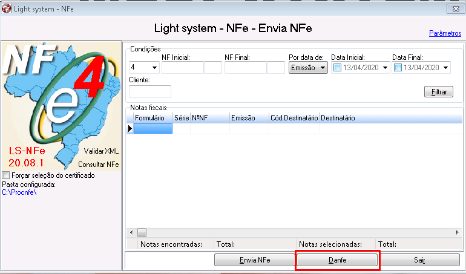Click the Cliente input field
This screenshot has height=274, width=466.
[150, 91]
